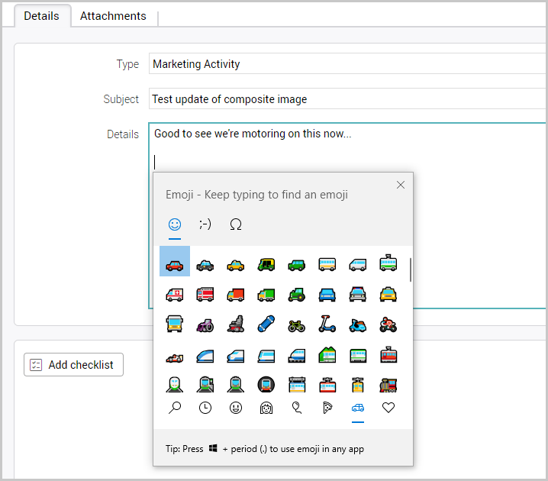Pick the blue oncoming car emoji
The height and width of the screenshot is (481, 548).
327,295
